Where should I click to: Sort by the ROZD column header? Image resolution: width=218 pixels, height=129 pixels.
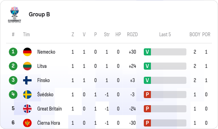click(132, 34)
